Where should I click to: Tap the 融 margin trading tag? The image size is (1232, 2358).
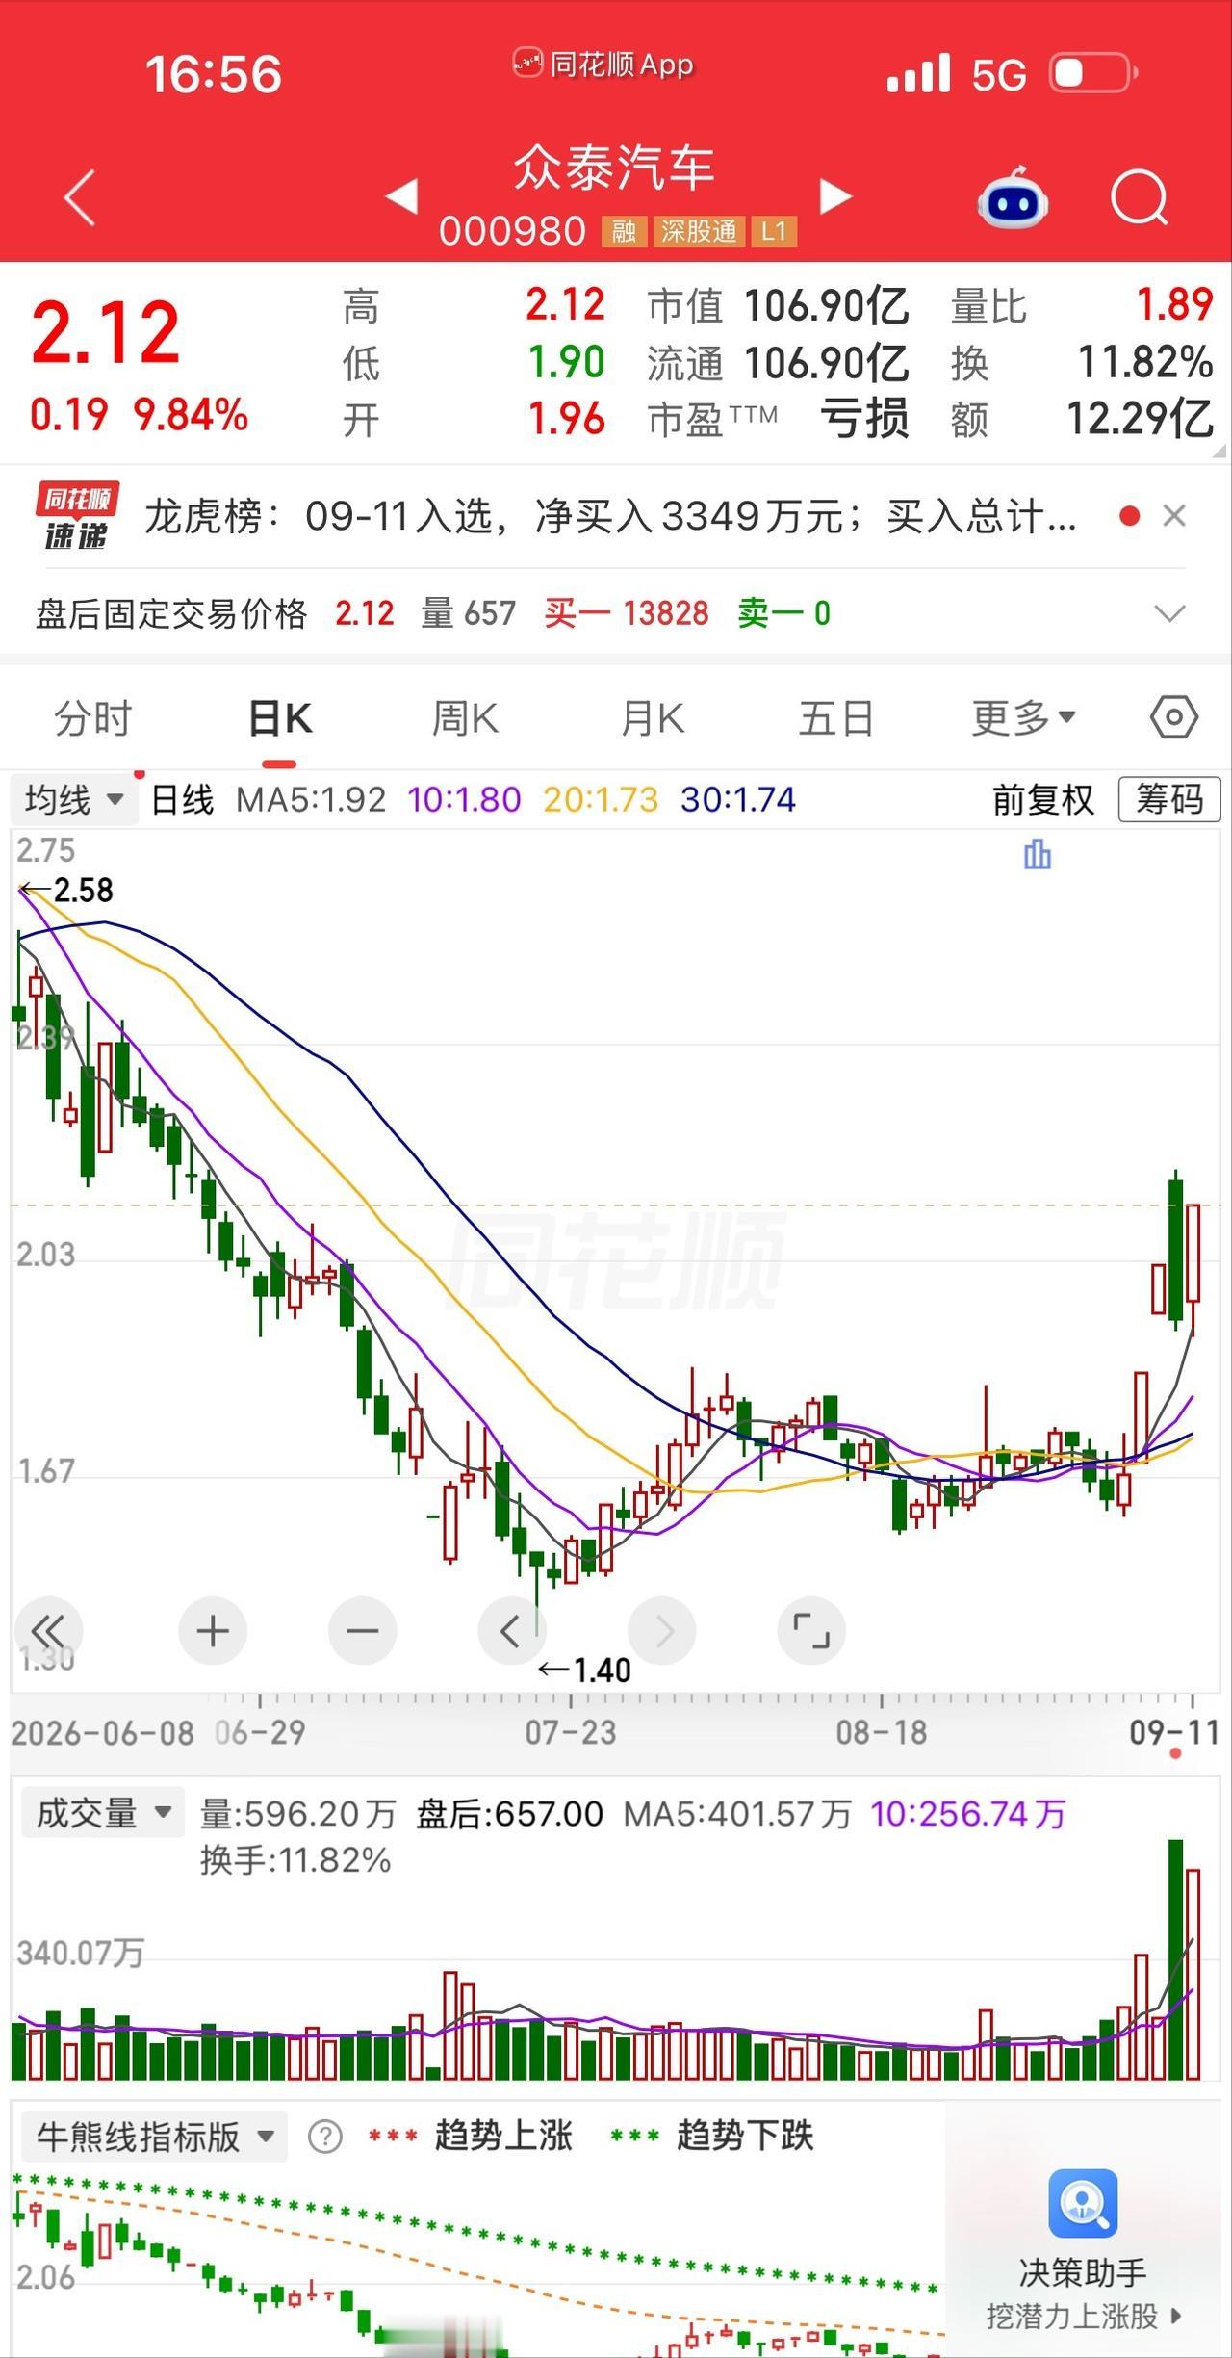(624, 231)
